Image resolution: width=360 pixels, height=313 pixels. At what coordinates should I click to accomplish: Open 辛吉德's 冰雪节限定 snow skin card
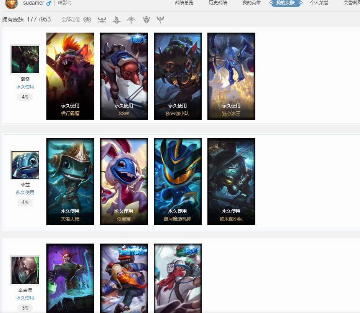(x=124, y=278)
